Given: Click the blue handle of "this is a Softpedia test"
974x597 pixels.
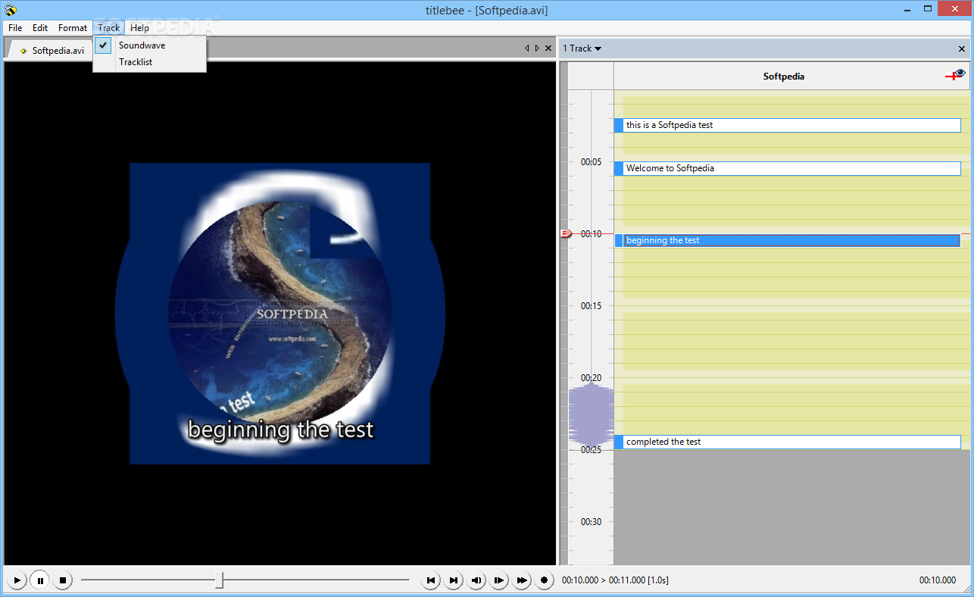Looking at the screenshot, I should coord(619,125).
